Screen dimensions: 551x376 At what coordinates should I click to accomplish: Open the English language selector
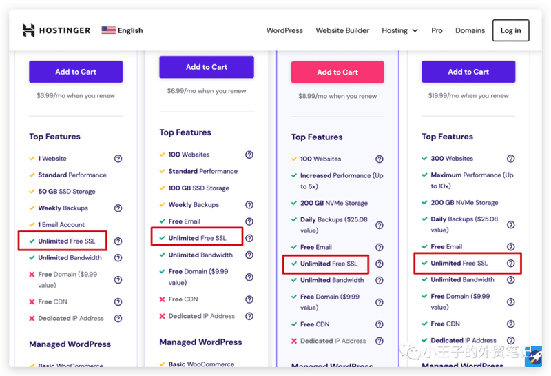(x=123, y=30)
